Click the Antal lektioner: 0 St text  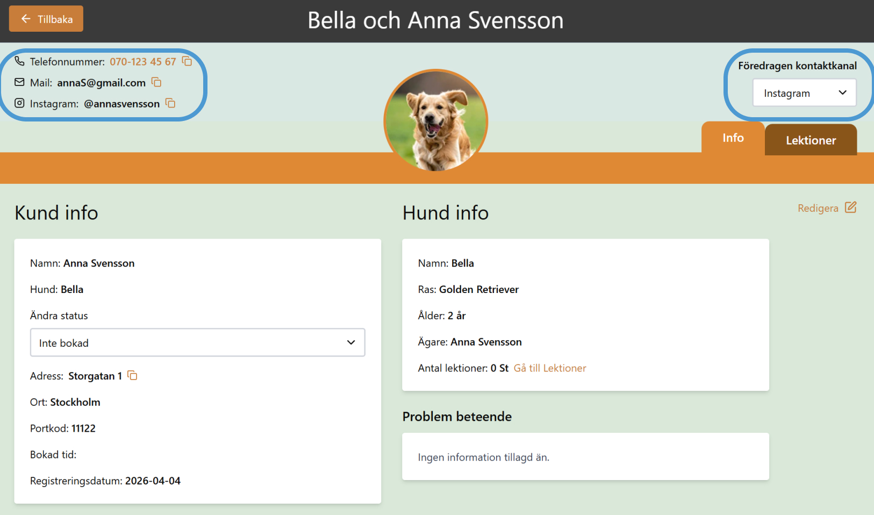point(463,368)
